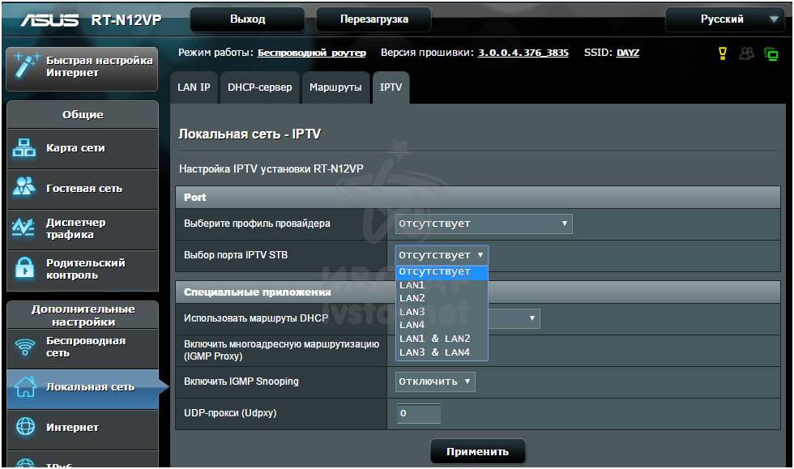794x469 pixels.
Task: Click the DAYZ SSID link
Action: (x=628, y=53)
